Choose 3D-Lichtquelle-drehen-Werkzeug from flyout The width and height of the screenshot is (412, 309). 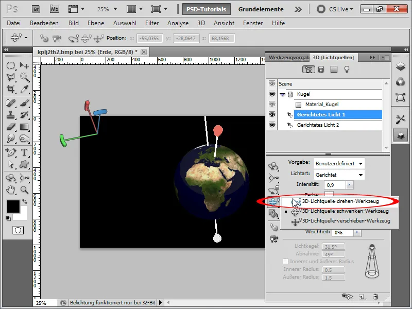point(340,201)
